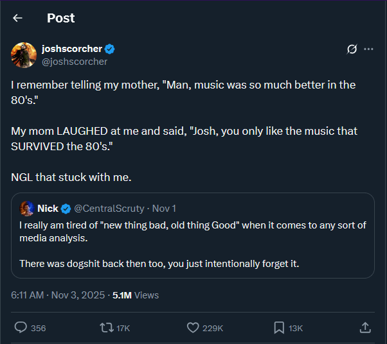The width and height of the screenshot is (387, 344).
Task: Click the @joshscorcher handle
Action: (75, 62)
